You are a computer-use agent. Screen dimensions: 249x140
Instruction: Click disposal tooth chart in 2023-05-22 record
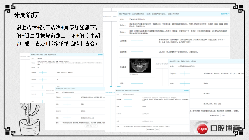[x=67, y=118]
